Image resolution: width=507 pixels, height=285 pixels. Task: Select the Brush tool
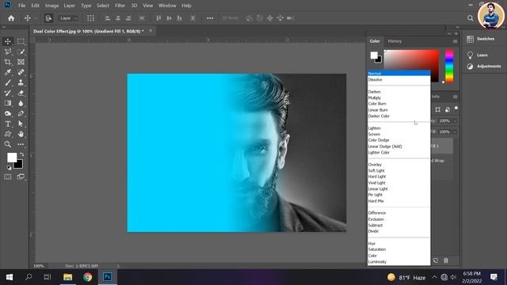point(8,82)
